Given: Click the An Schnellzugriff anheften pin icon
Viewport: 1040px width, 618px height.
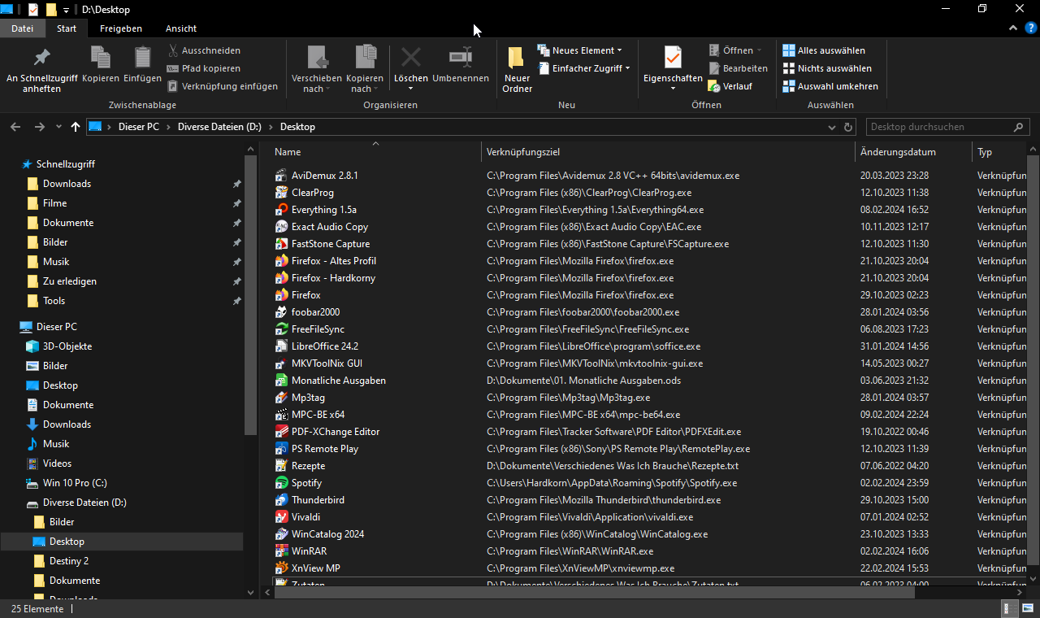Looking at the screenshot, I should (x=41, y=58).
